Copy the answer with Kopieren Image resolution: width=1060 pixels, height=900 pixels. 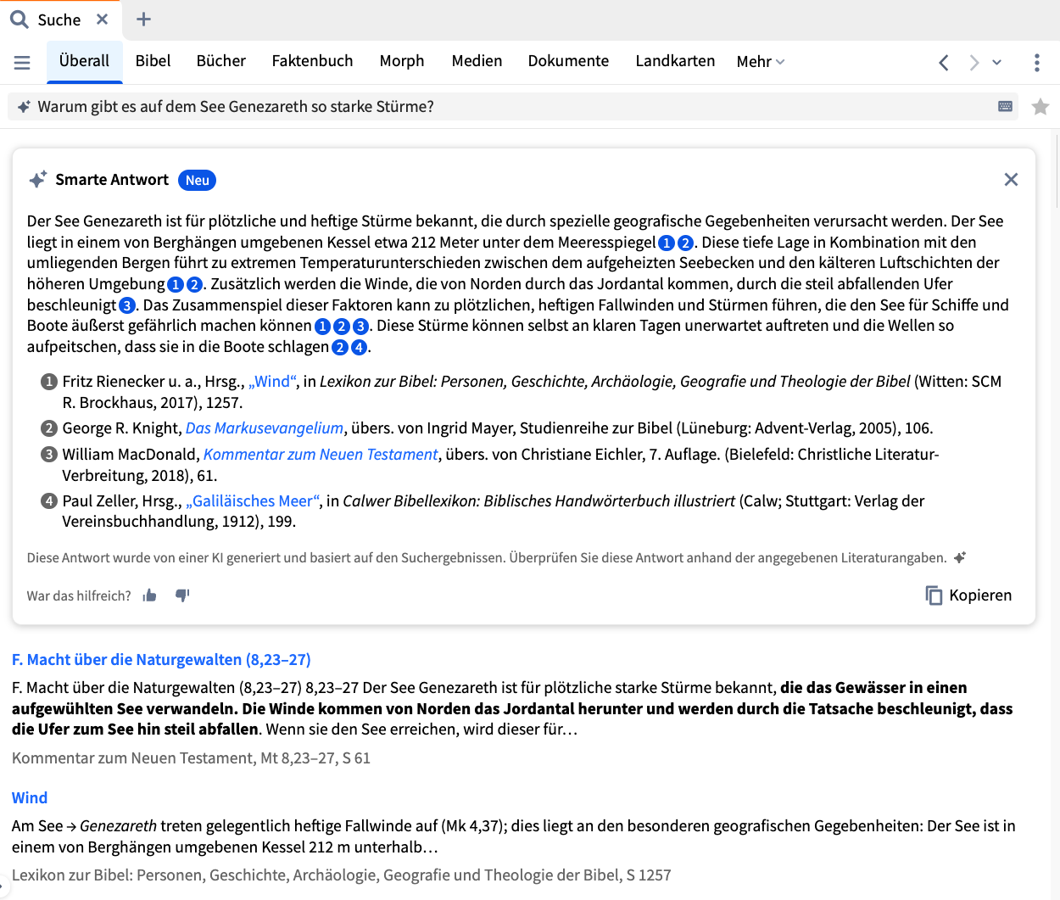point(968,595)
